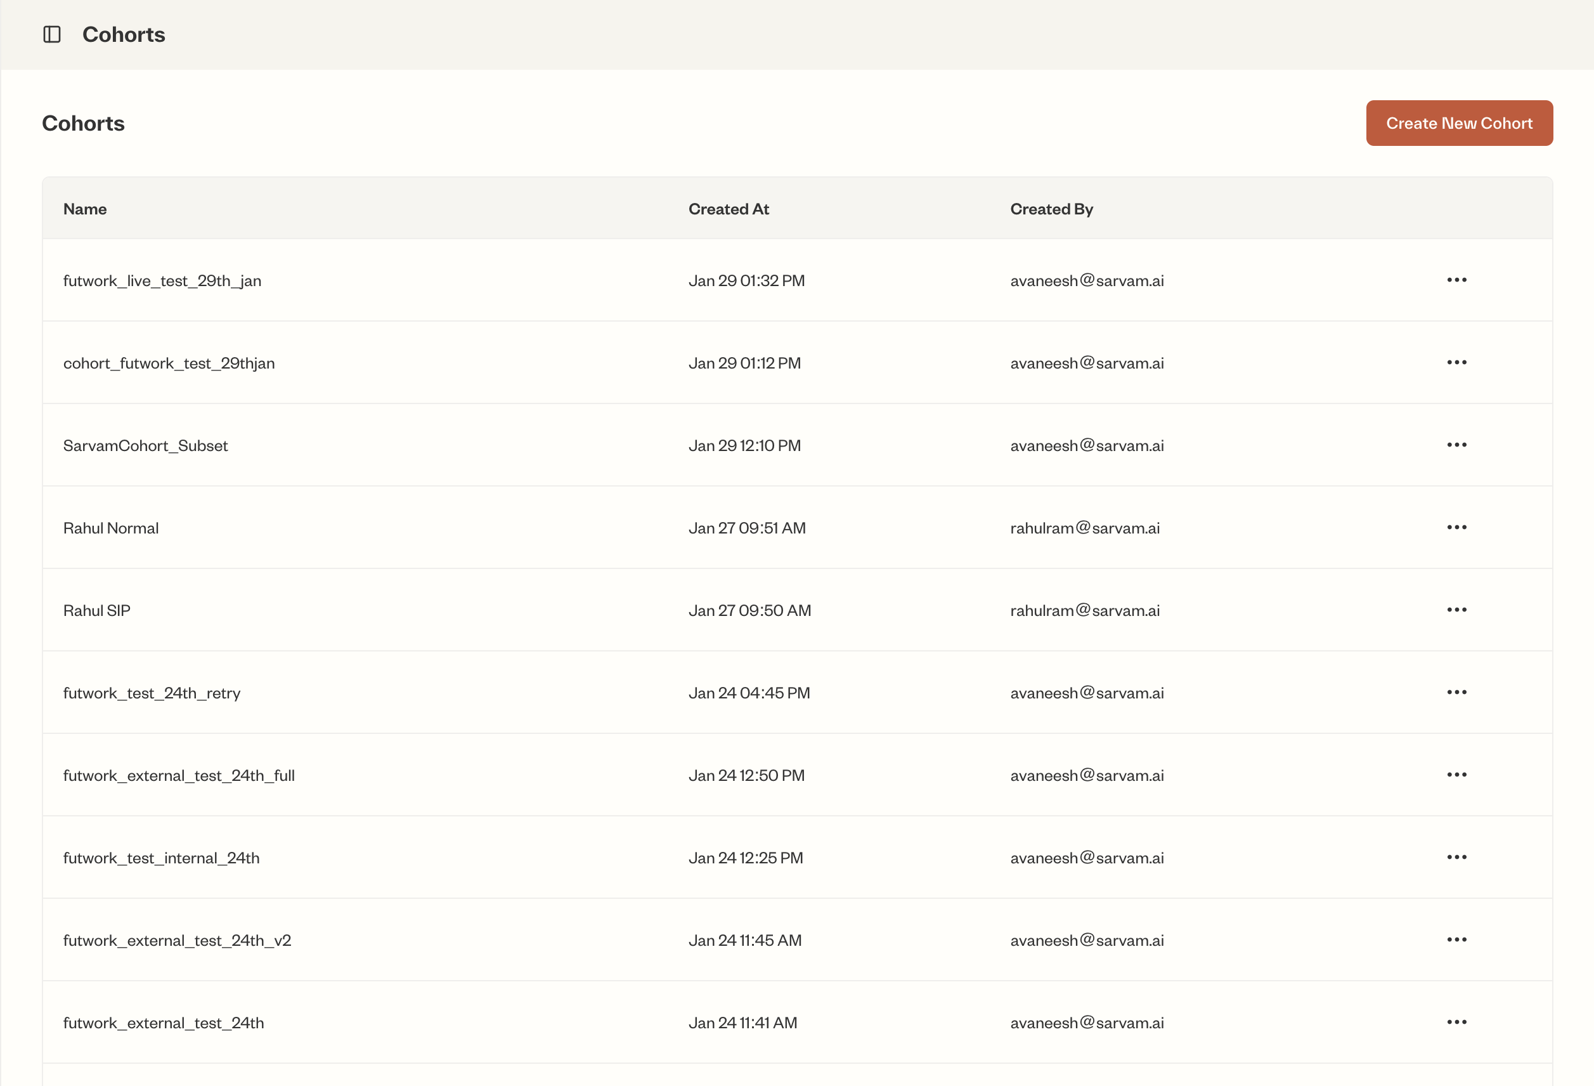
Task: Open cohort futwork_test_internal_24th
Action: click(161, 858)
